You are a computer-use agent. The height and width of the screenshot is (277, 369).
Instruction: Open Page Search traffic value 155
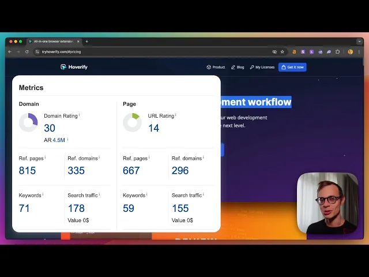180,208
